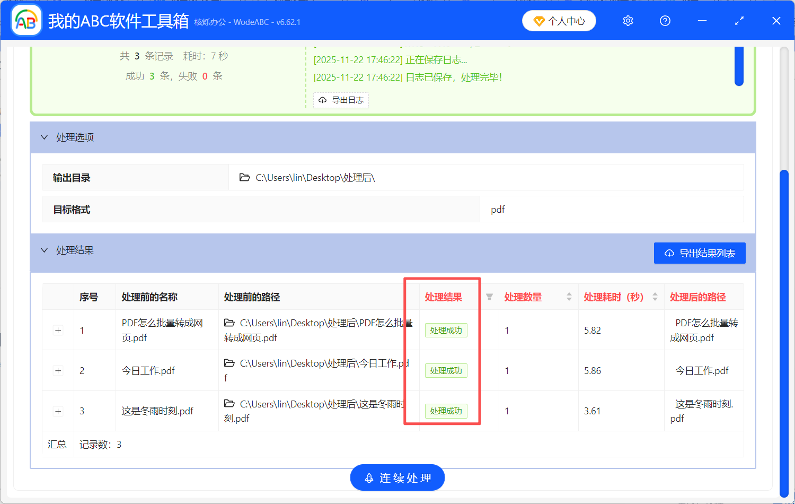Click the folder icon in the 今日工作.pdf path row

[x=229, y=363]
